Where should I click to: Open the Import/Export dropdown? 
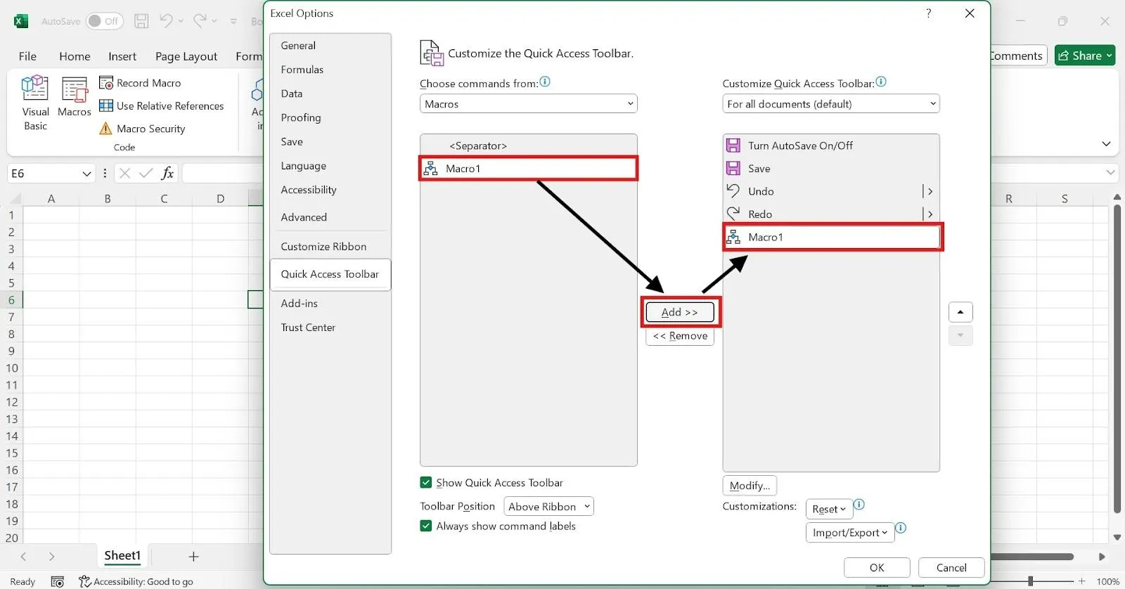click(849, 533)
